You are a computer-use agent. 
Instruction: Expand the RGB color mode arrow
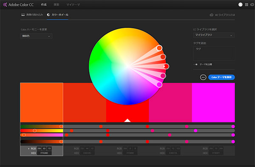pyautogui.click(x=28, y=148)
